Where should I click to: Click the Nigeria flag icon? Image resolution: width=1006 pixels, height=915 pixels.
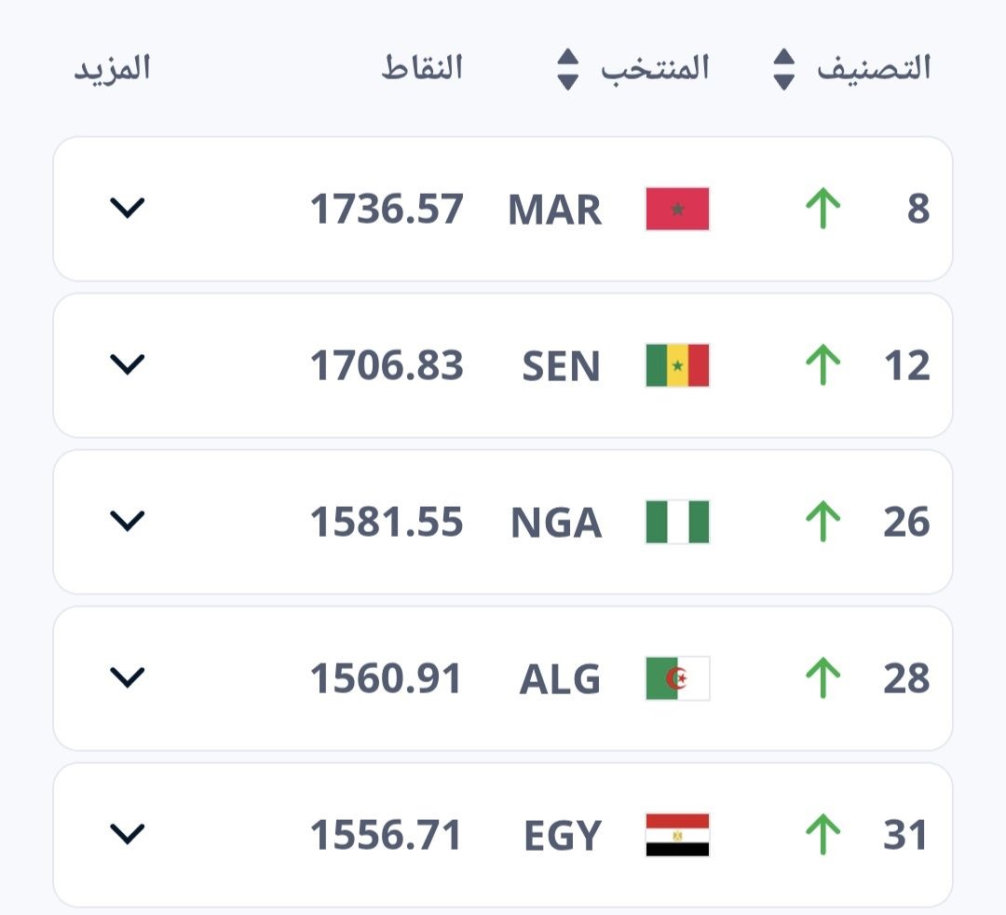677,522
